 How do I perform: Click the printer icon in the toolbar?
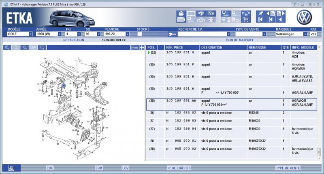click(x=181, y=14)
